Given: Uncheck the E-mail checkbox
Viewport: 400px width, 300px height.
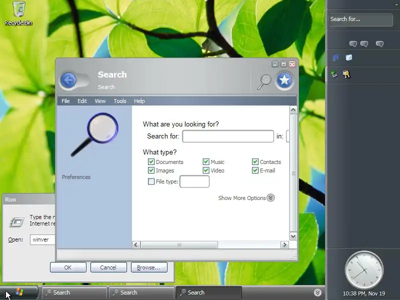Looking at the screenshot, I should [255, 170].
